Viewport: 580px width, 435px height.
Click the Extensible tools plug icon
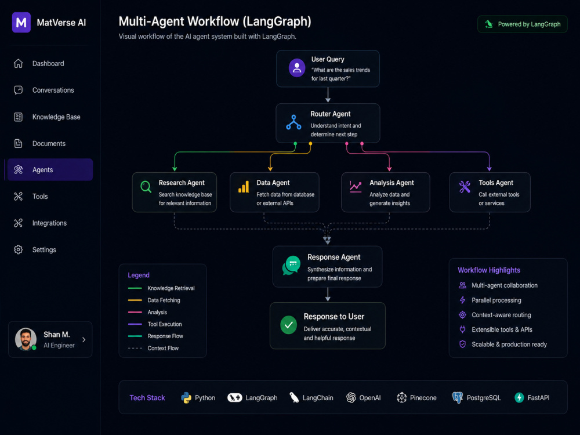tap(462, 329)
